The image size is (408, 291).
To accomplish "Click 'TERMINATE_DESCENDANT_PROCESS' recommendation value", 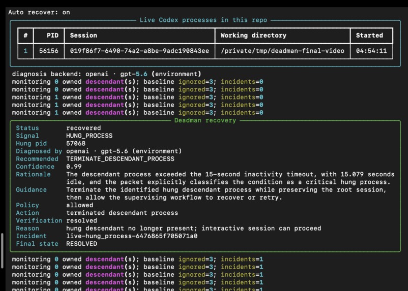I will tap(120, 159).
